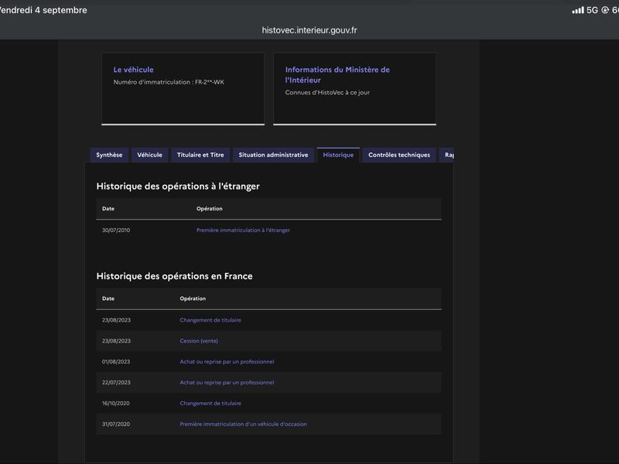This screenshot has width=619, height=464.
Task: Select the Historique tab
Action: point(338,155)
